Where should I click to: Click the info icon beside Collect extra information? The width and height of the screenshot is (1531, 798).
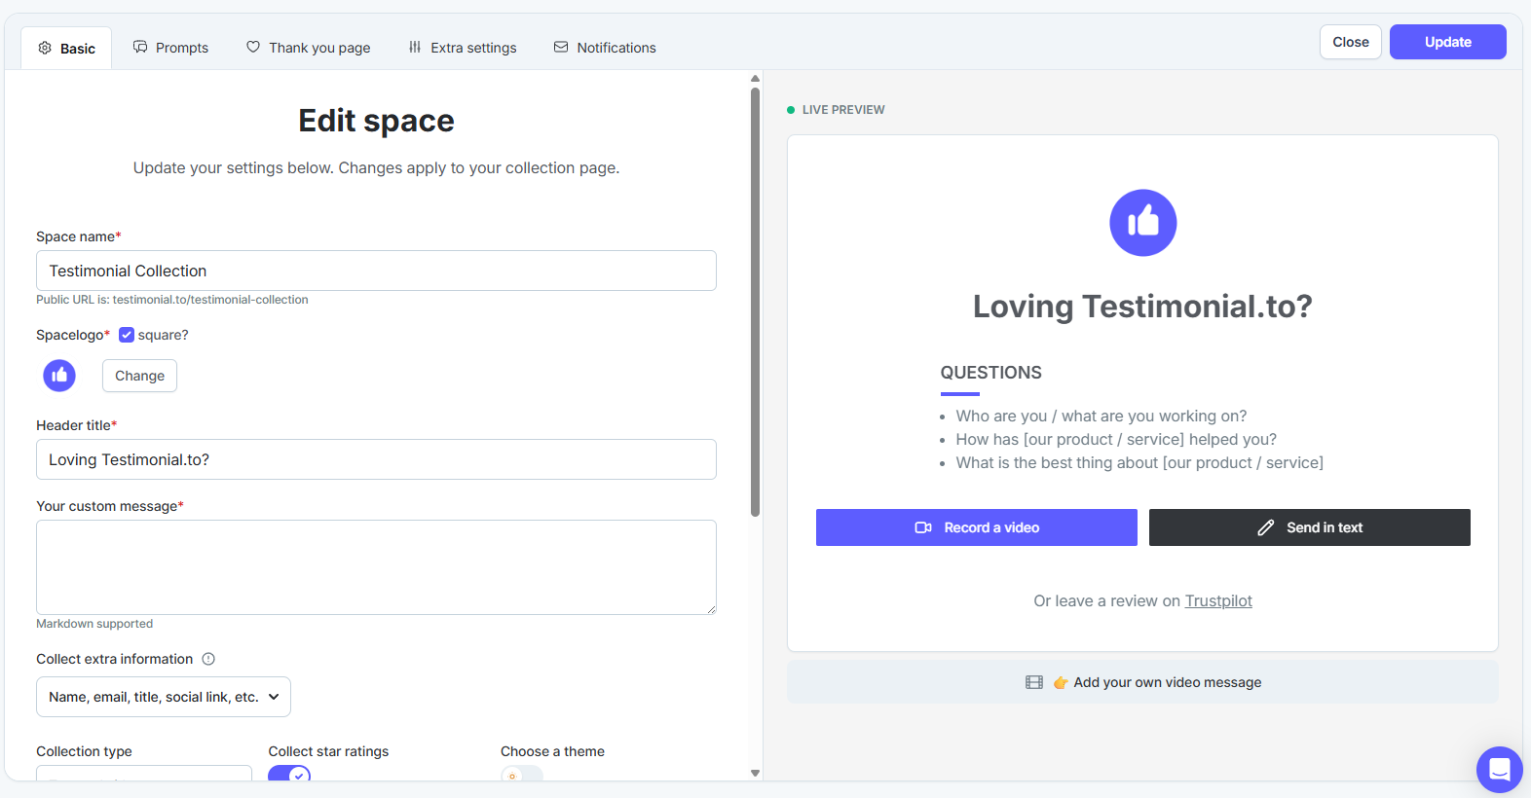pos(208,659)
